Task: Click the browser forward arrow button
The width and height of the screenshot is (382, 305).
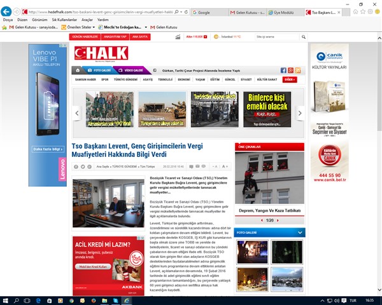Action: point(17,11)
